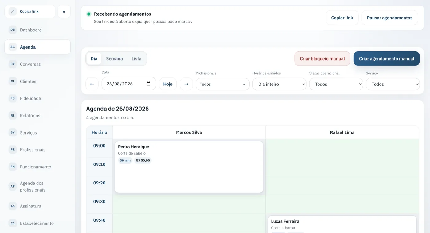Click Criar bloqueio manual button
The height and width of the screenshot is (233, 430).
click(x=322, y=59)
